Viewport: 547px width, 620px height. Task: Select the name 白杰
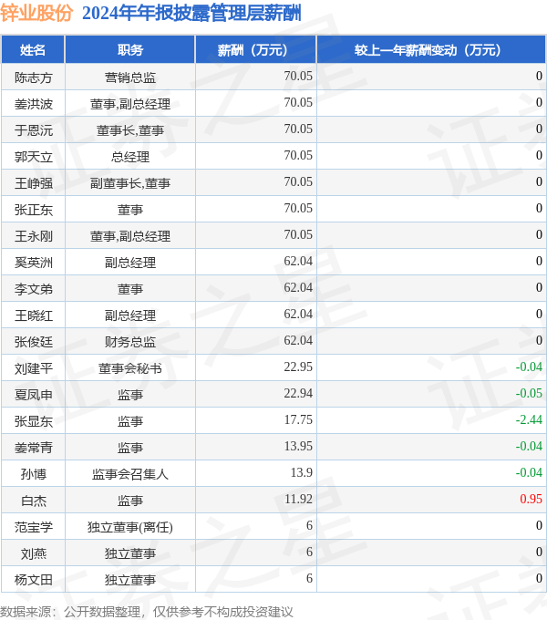(34, 501)
